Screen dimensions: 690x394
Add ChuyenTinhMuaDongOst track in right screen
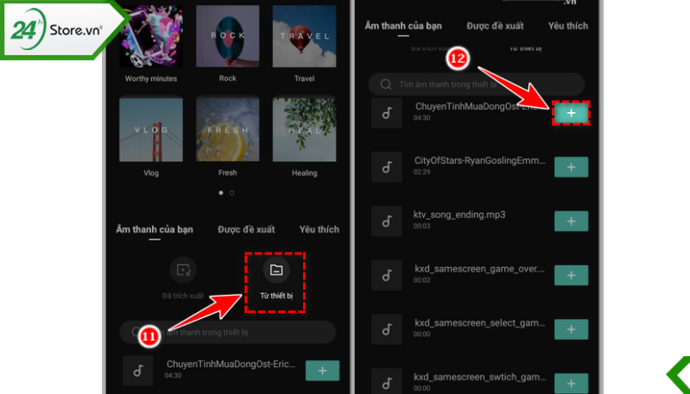click(x=571, y=113)
